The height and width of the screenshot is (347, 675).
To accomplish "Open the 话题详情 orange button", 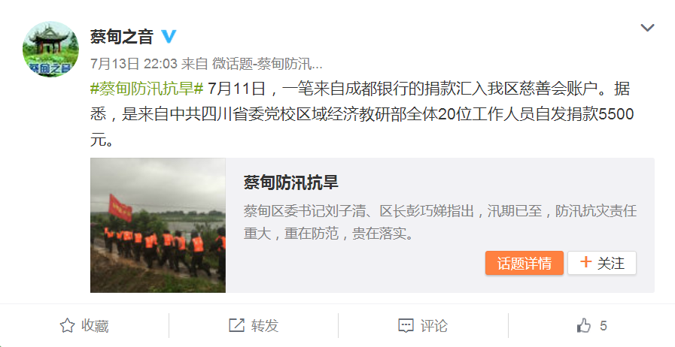I will pyautogui.click(x=524, y=263).
